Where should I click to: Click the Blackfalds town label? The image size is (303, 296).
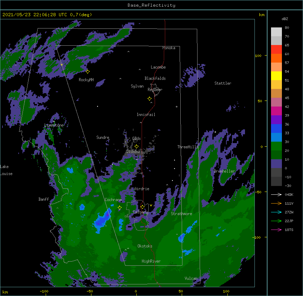(x=155, y=78)
